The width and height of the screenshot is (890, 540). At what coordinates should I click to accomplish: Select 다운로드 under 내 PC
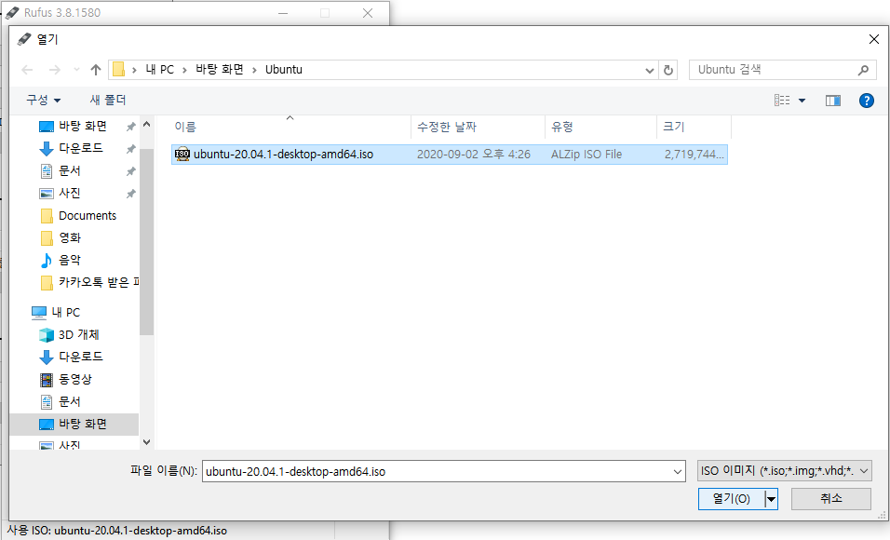click(x=81, y=357)
